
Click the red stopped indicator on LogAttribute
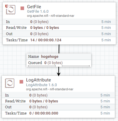[21, 82]
